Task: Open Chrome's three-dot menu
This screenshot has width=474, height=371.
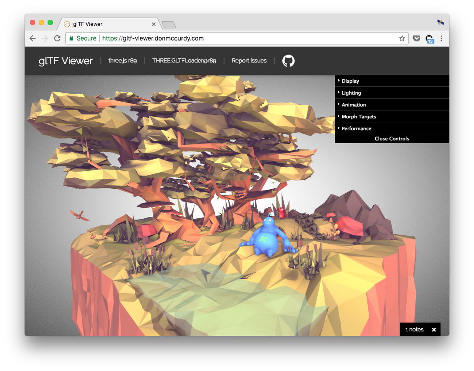Action: point(441,38)
